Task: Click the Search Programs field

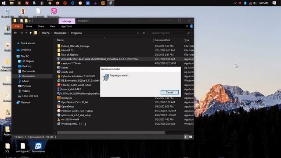Action: 170,33
